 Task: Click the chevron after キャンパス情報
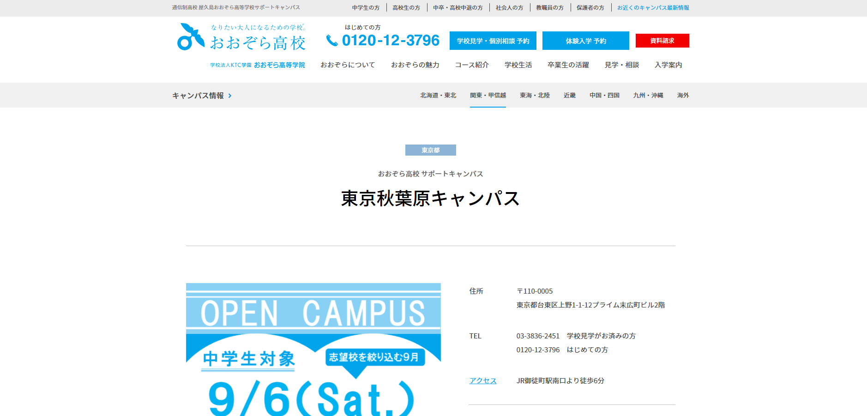point(230,96)
